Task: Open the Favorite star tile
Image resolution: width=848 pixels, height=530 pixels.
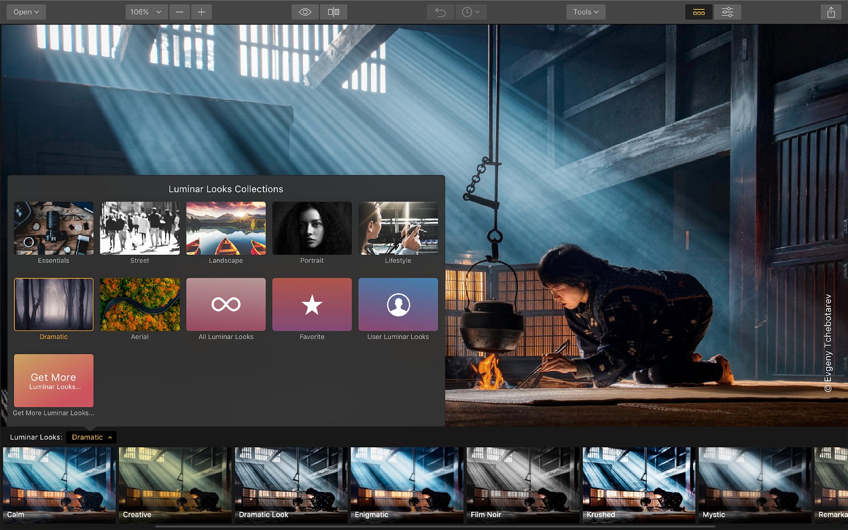Action: tap(312, 304)
